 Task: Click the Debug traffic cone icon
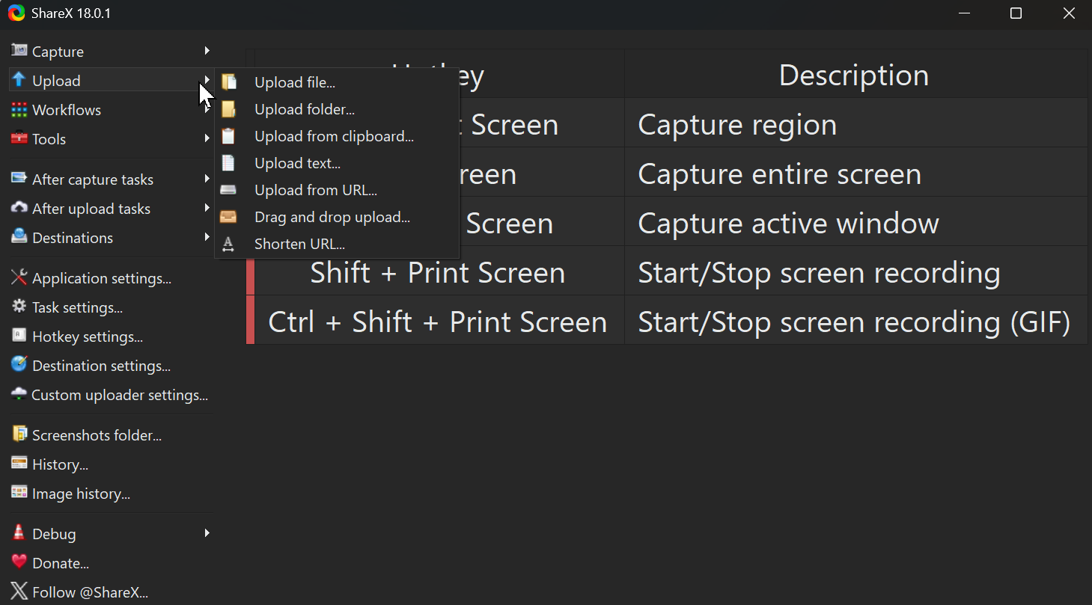[19, 533]
